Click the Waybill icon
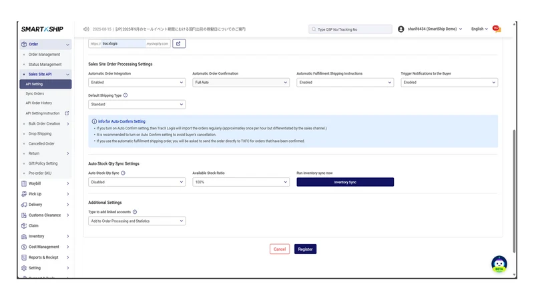Viewport: 534px width, 300px height. coord(24,183)
